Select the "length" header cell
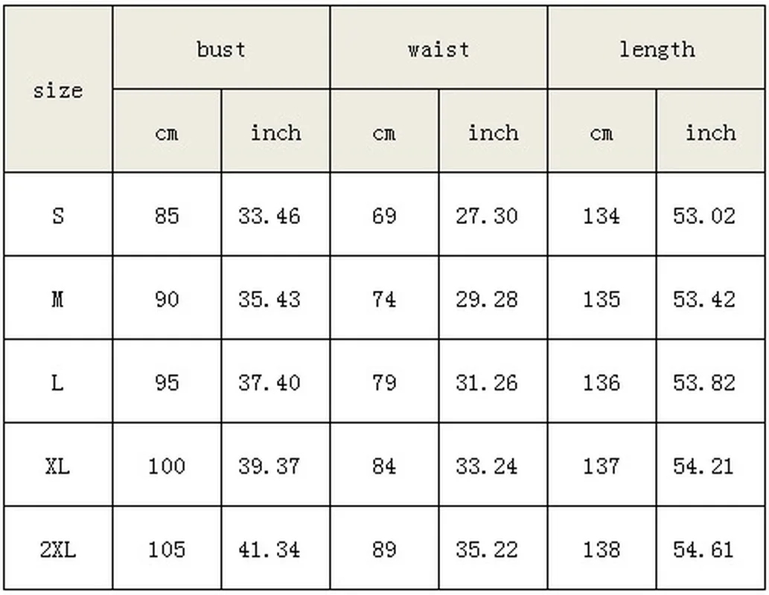 pos(657,49)
